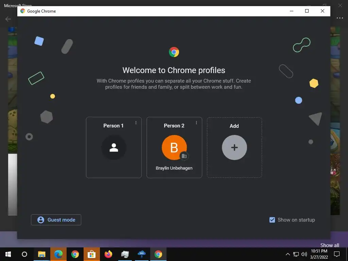Click the Chrome icon in the title bar
Viewport: 348px width, 261px height.
pos(23,11)
